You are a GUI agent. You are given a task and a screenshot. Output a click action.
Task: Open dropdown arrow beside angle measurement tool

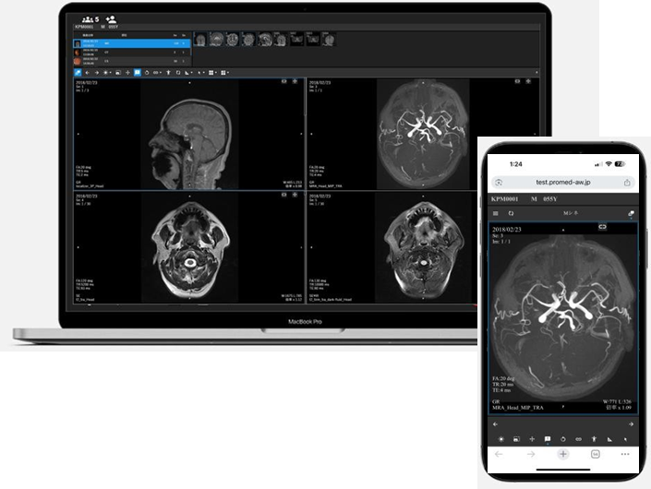[191, 73]
